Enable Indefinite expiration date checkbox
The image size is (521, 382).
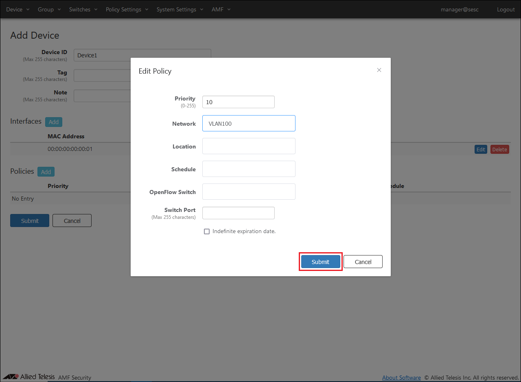point(207,231)
